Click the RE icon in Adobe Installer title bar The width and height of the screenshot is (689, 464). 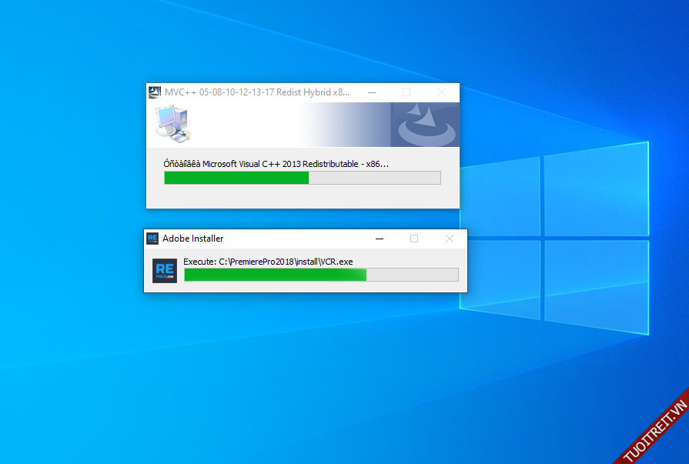pos(152,239)
